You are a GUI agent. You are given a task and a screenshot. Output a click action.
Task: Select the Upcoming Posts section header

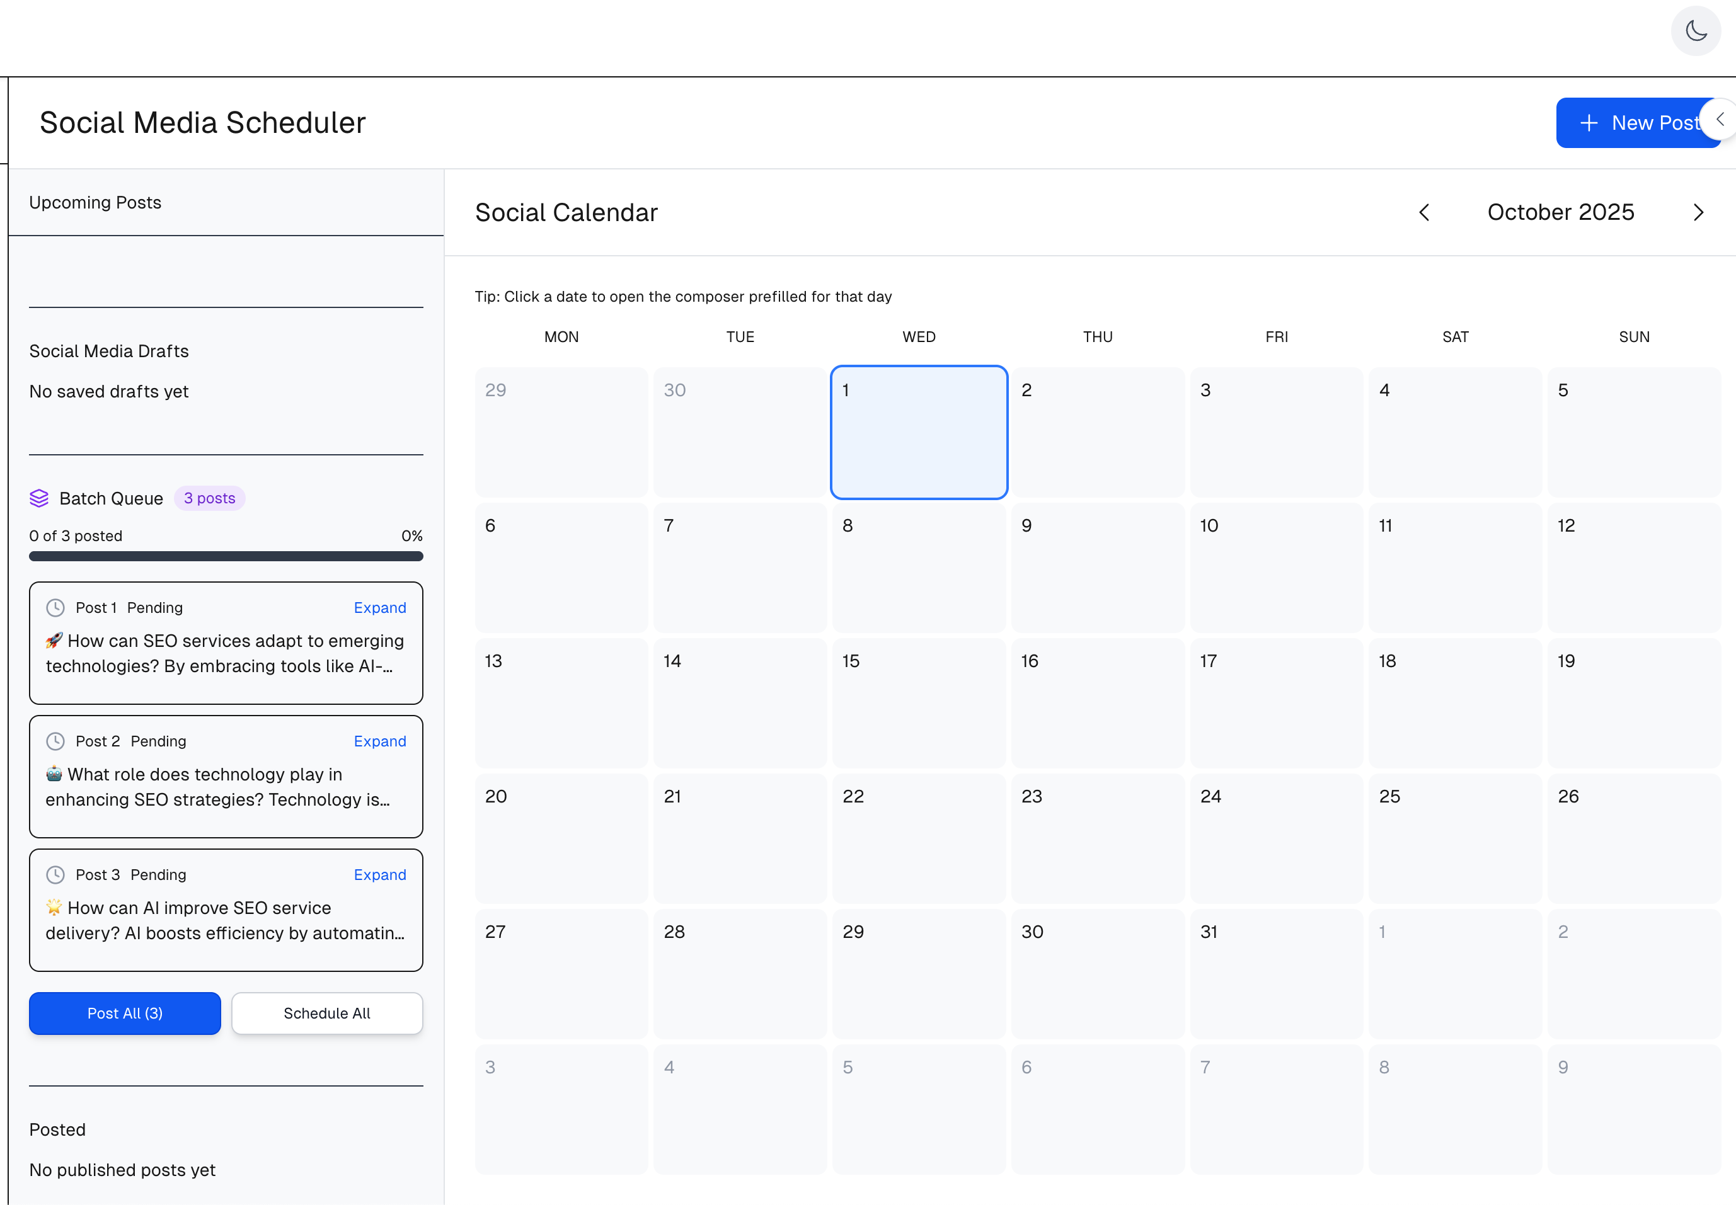[95, 202]
